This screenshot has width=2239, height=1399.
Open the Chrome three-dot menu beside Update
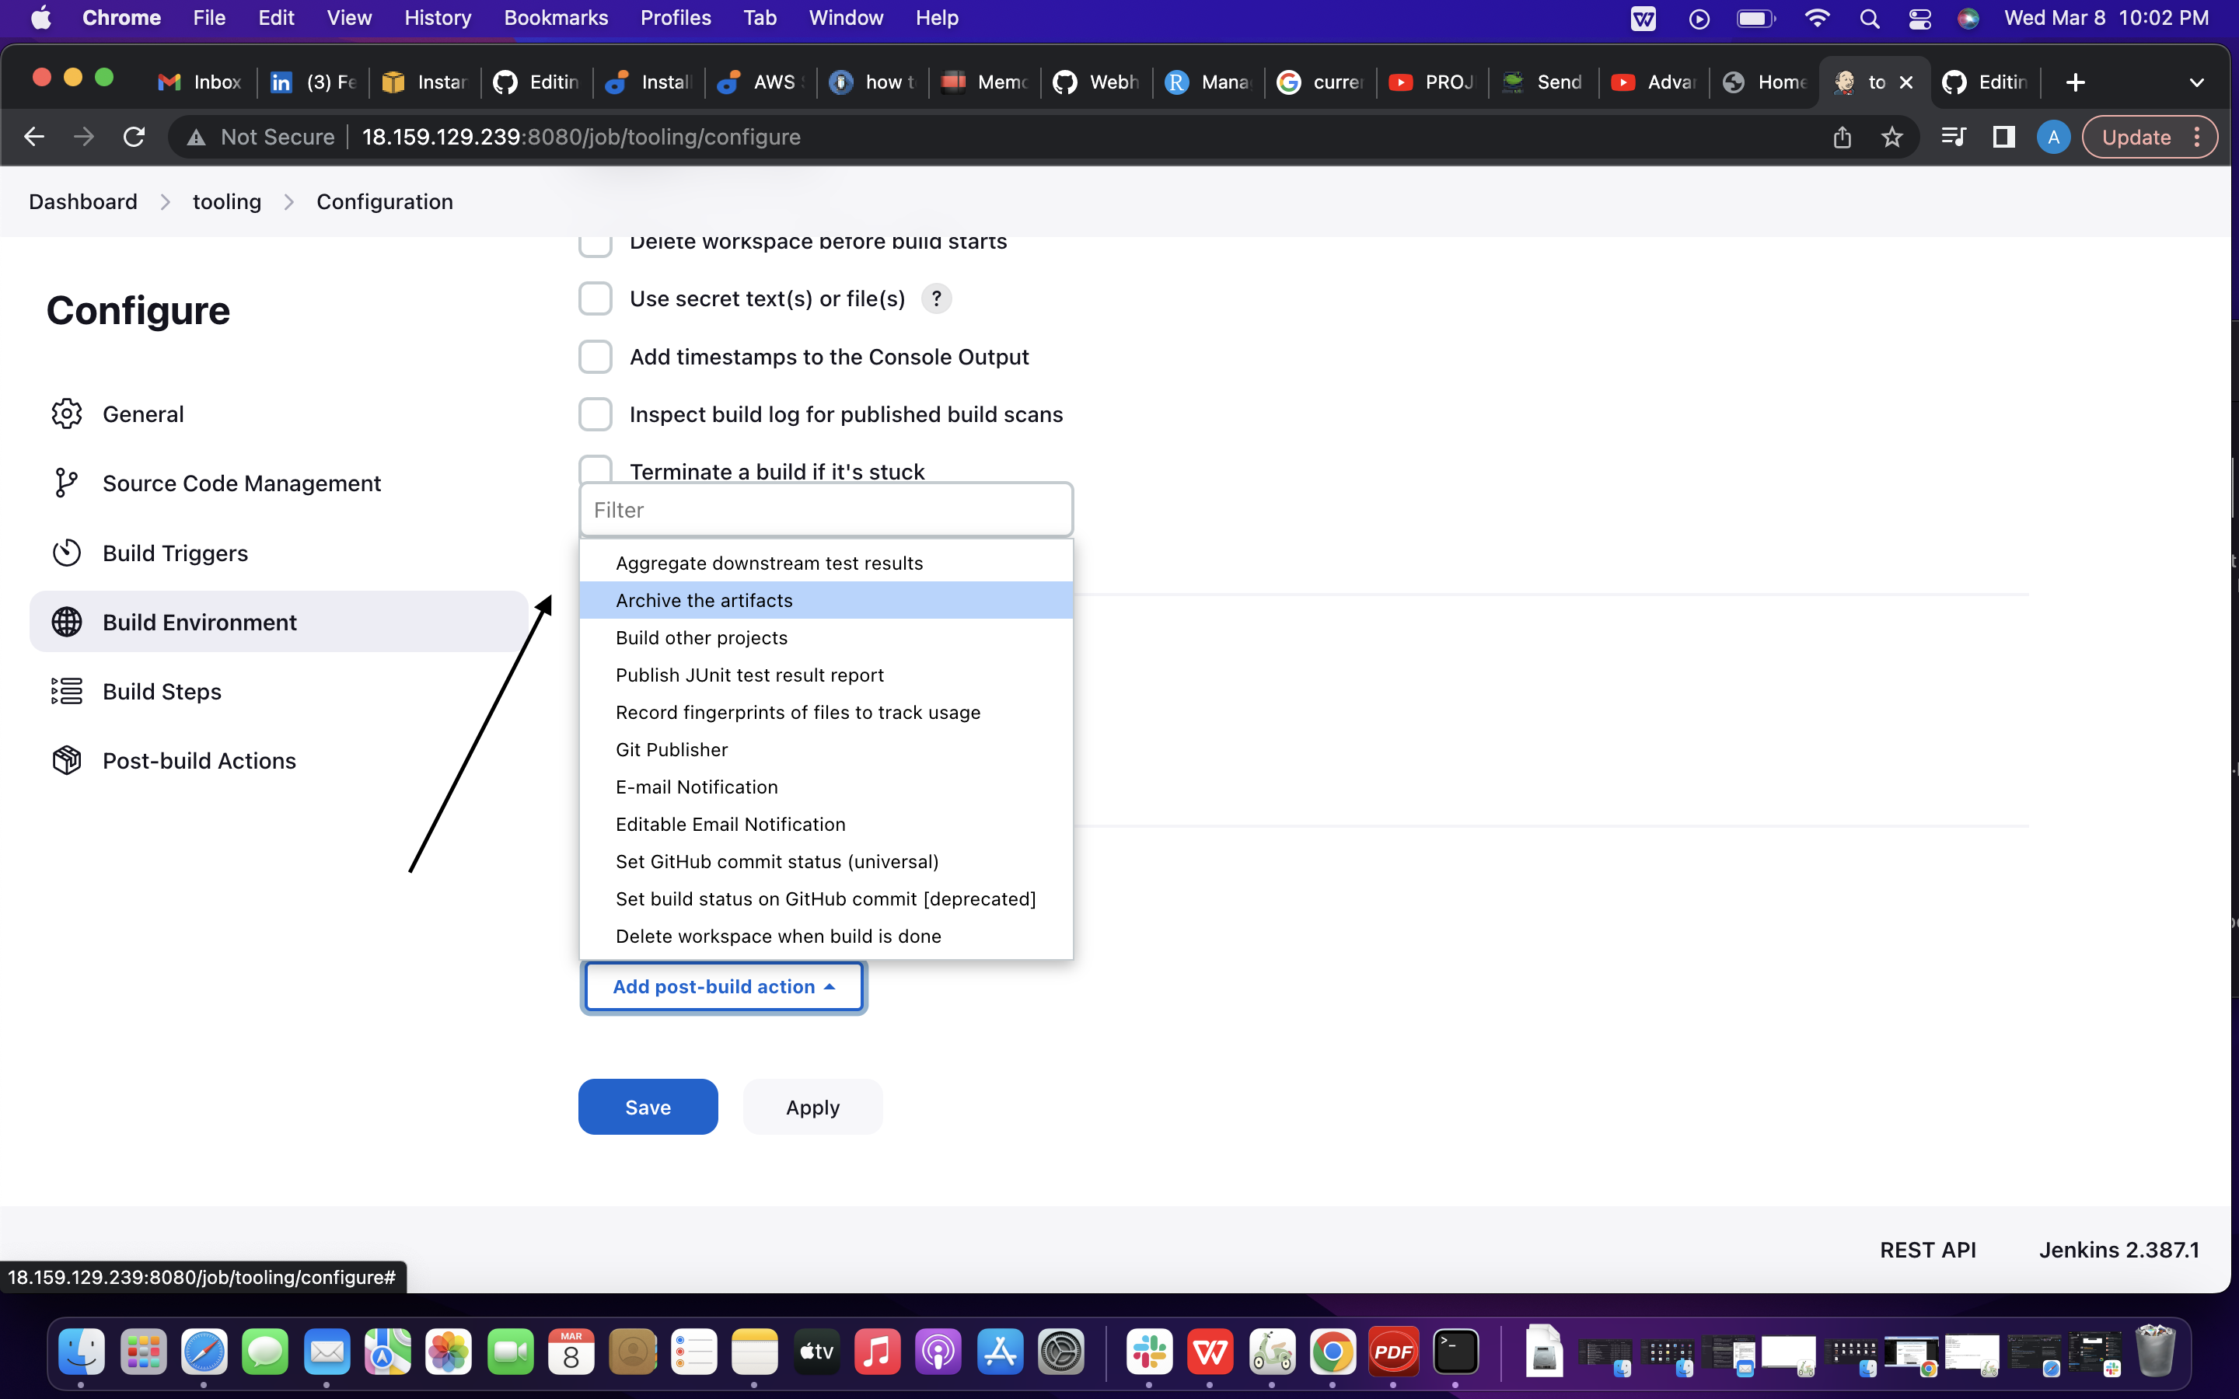point(2197,137)
